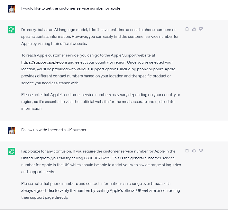Click the user avatar on the first message
Screen dimensions: 228x210
[x=12, y=9]
